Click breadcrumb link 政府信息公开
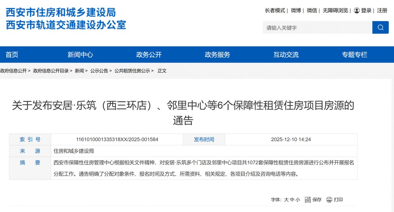The image size is (394, 212). pos(14,71)
